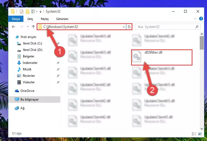This screenshot has width=207, height=141.
Task: Click the Ara: System32 search box
Action: pos(168,27)
